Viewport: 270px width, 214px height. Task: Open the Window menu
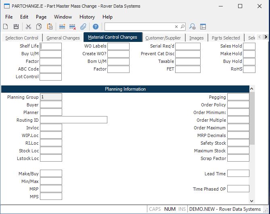63,17
